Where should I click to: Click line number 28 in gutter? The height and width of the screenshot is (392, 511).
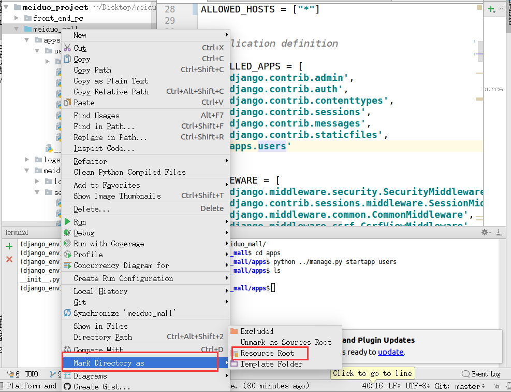pyautogui.click(x=170, y=9)
